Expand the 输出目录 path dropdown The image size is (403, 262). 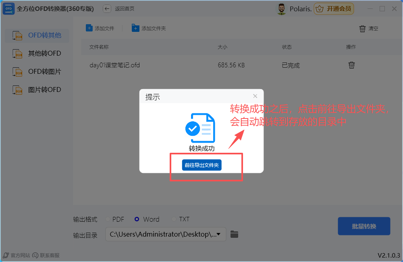coord(218,234)
